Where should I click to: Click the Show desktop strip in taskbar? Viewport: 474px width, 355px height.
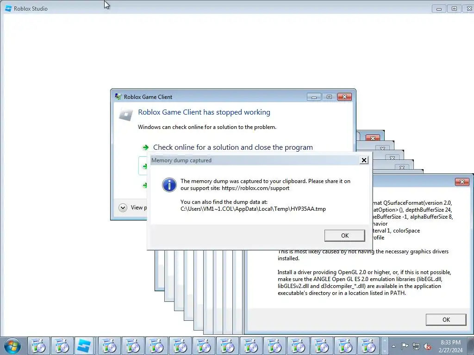pyautogui.click(x=472, y=346)
